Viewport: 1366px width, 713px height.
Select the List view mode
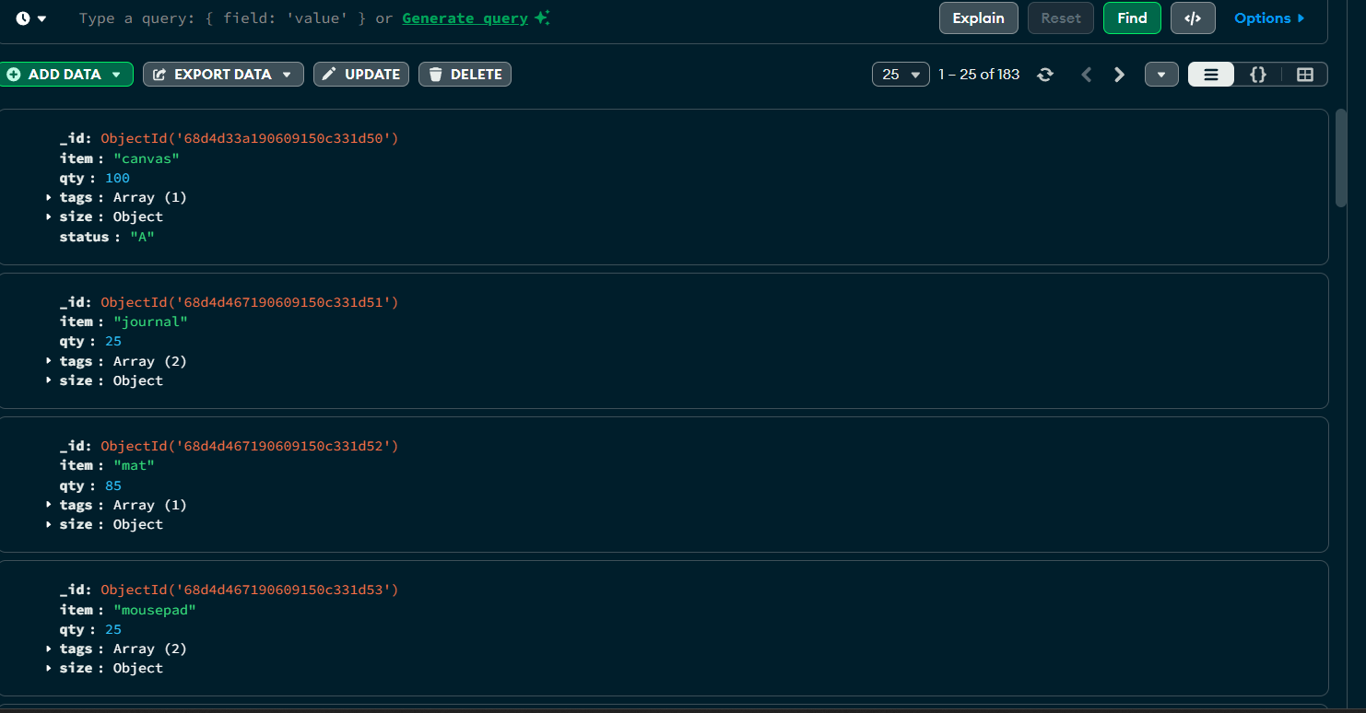(1210, 75)
